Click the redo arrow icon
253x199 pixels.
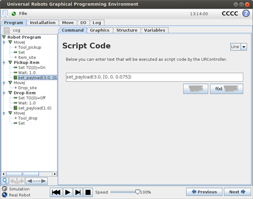pos(21,181)
